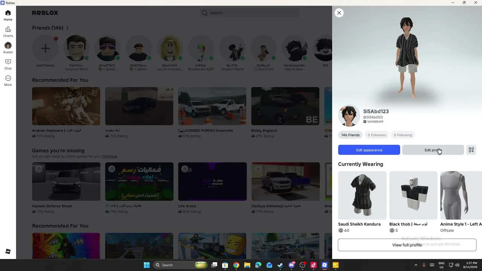Open friend daniknadolski's avatar
This screenshot has width=482, height=271.
pos(295,48)
